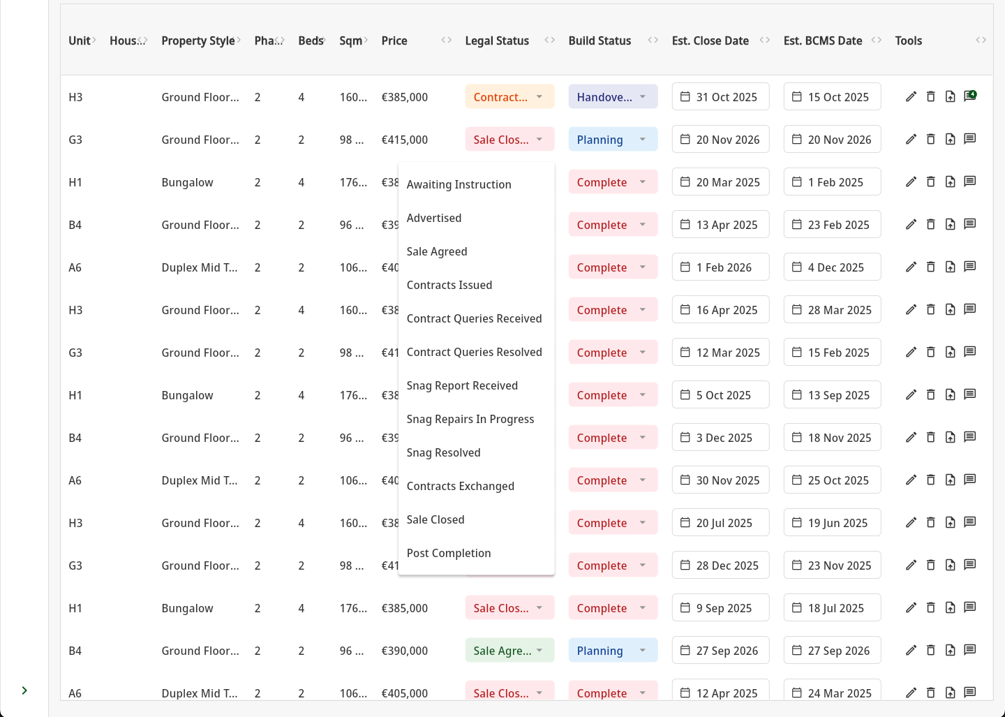The width and height of the screenshot is (1005, 717).
Task: Open the Handove... build status dropdown
Action: point(612,97)
